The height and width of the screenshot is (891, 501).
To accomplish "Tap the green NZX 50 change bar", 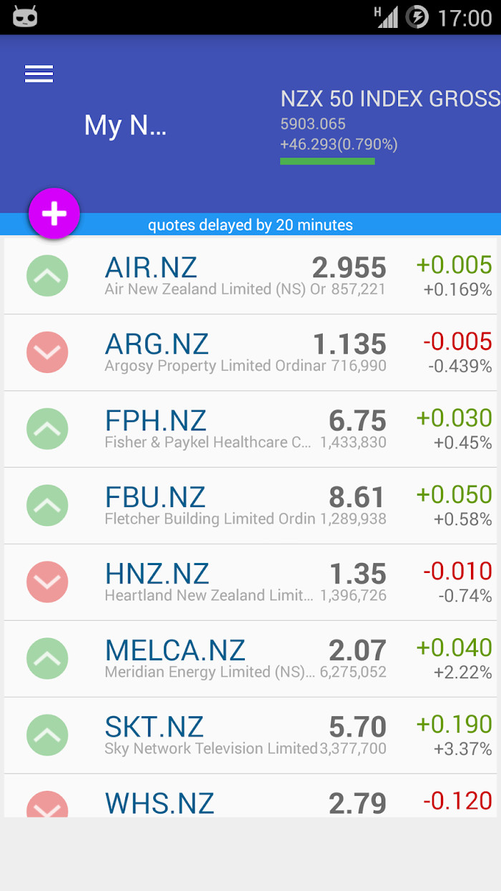I will point(327,161).
